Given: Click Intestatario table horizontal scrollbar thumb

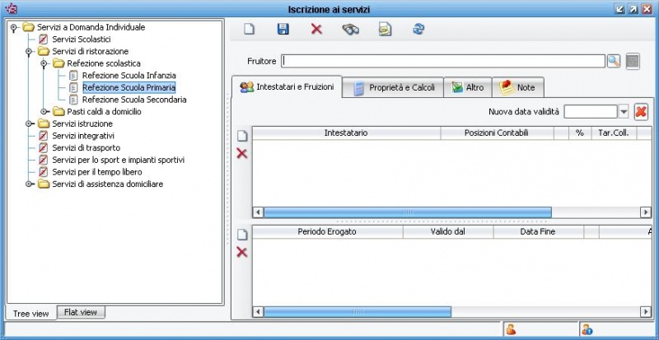Looking at the screenshot, I should (407, 212).
